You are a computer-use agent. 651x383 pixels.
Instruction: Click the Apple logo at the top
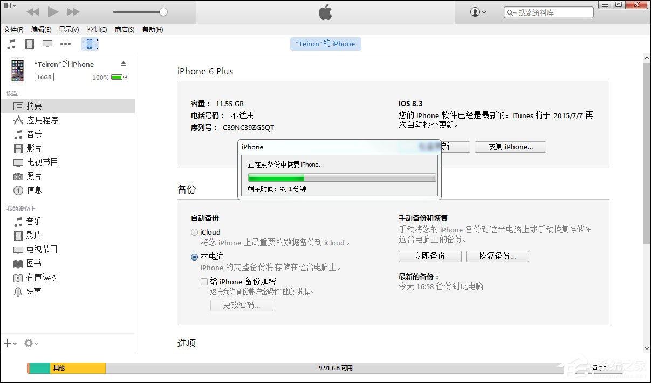(325, 12)
